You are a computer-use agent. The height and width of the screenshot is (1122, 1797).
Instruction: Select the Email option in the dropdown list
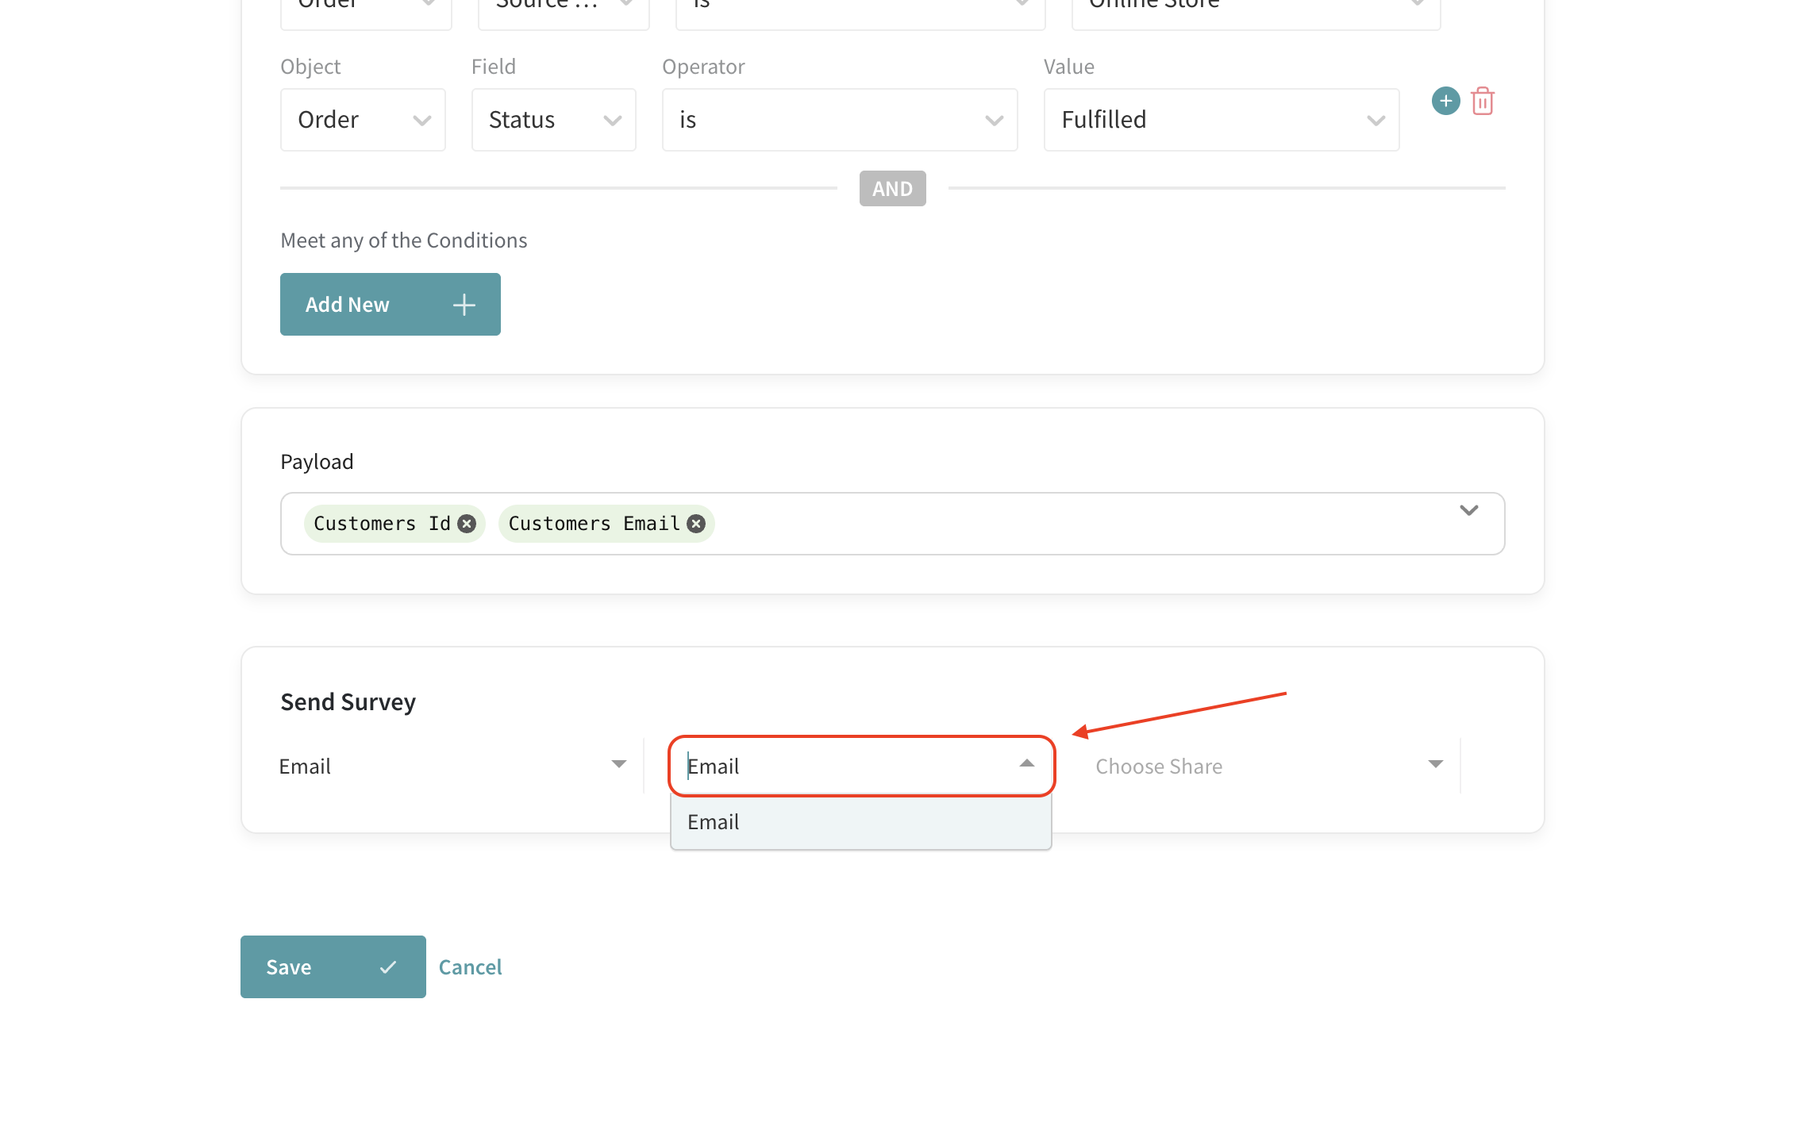tap(860, 822)
